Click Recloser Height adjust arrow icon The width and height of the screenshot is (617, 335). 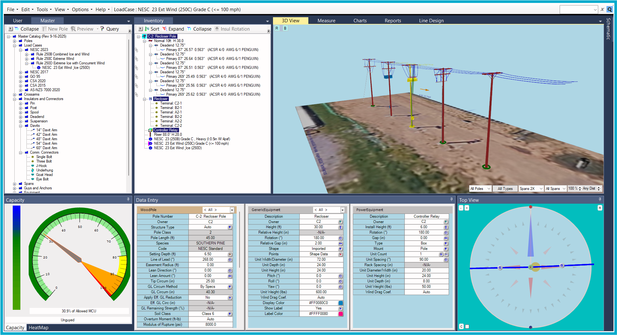tap(341, 227)
